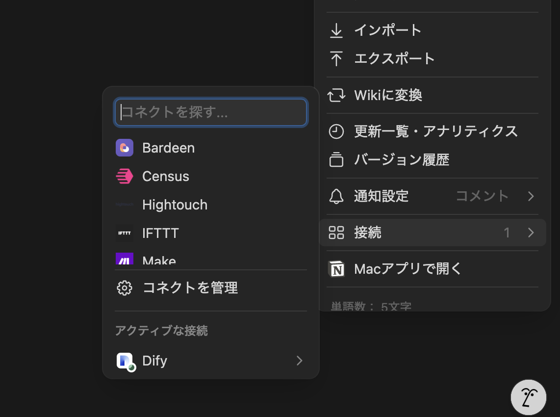Select Macアプリで開く

point(433,269)
